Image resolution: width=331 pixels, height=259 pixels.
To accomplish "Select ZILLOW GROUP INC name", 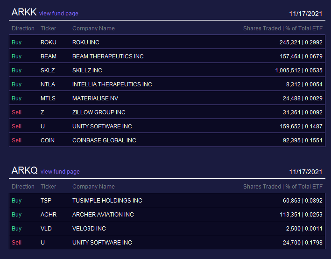I will tap(99, 112).
